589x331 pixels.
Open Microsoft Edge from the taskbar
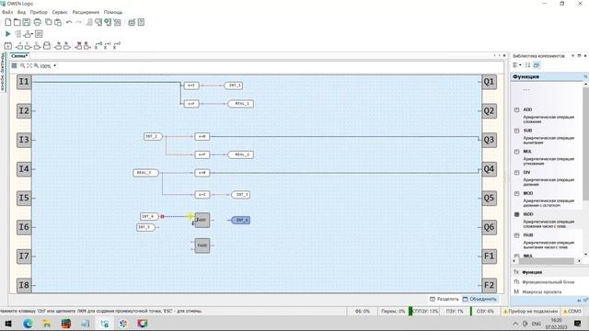coord(28,324)
